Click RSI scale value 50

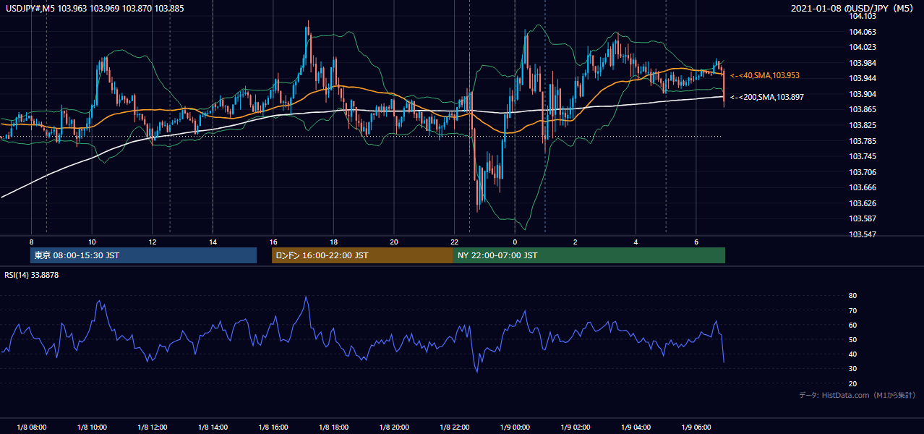click(x=852, y=339)
